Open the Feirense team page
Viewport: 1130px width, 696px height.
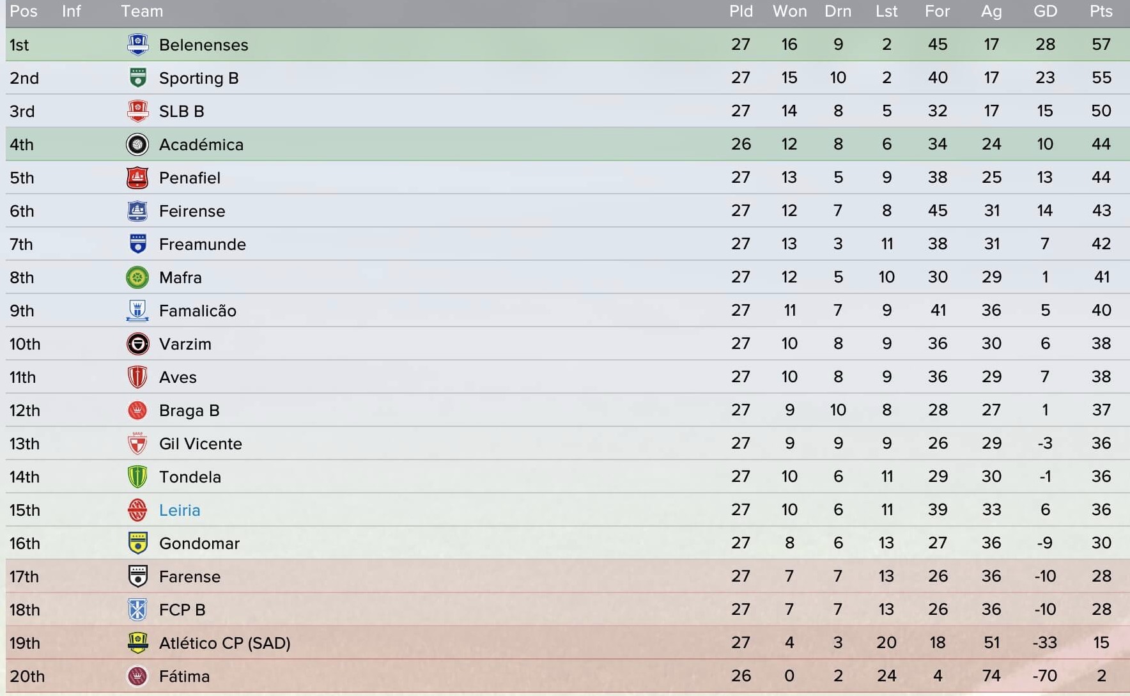click(x=192, y=211)
